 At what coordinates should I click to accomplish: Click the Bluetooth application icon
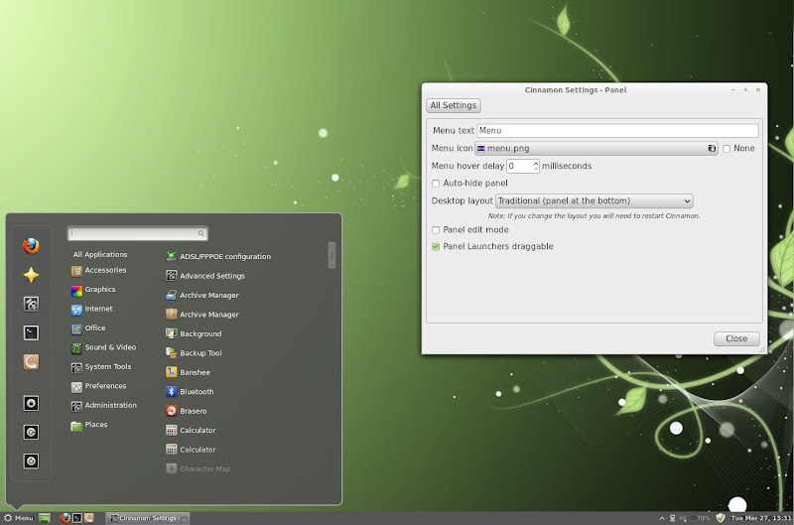click(172, 392)
